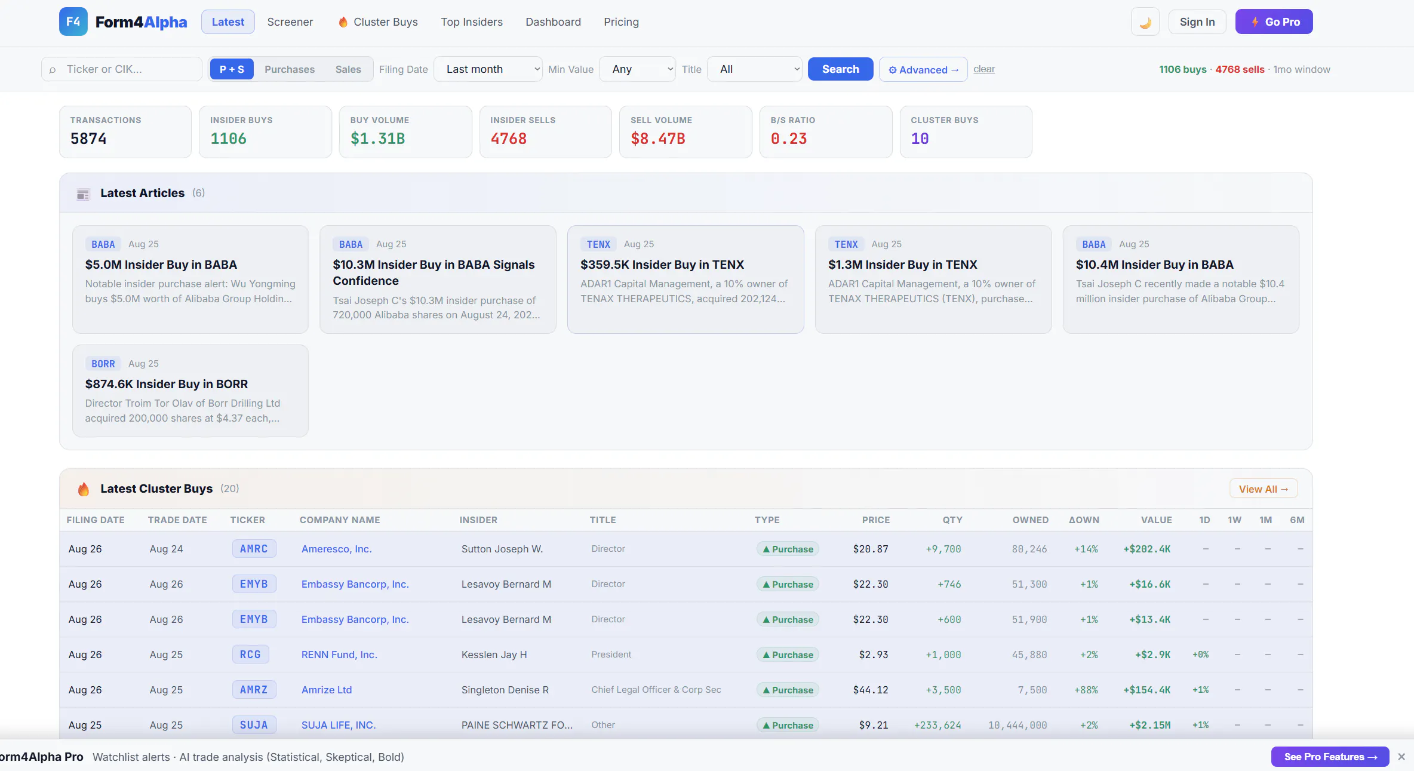Click the SELL VOLUME $8.47B stat card

tap(686, 132)
